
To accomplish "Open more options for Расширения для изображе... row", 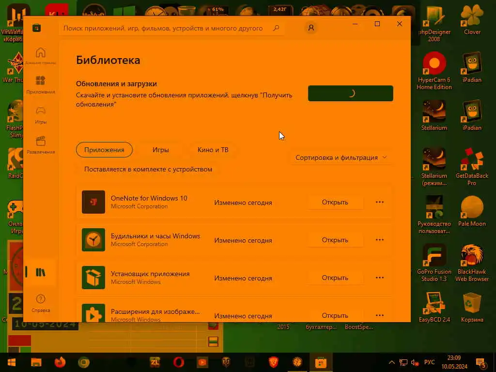I will (x=380, y=315).
